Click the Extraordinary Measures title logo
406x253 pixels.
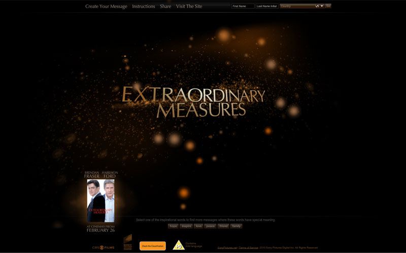click(x=193, y=102)
